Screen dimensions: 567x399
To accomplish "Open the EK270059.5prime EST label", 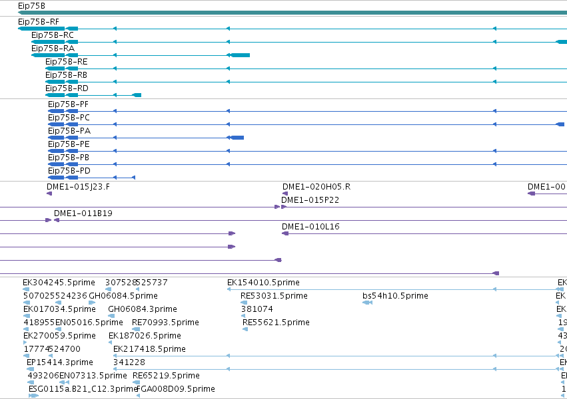I will click(60, 336).
